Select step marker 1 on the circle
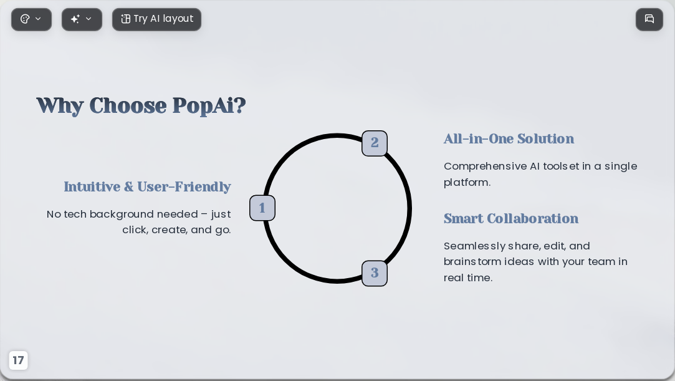The image size is (675, 381). 262,208
